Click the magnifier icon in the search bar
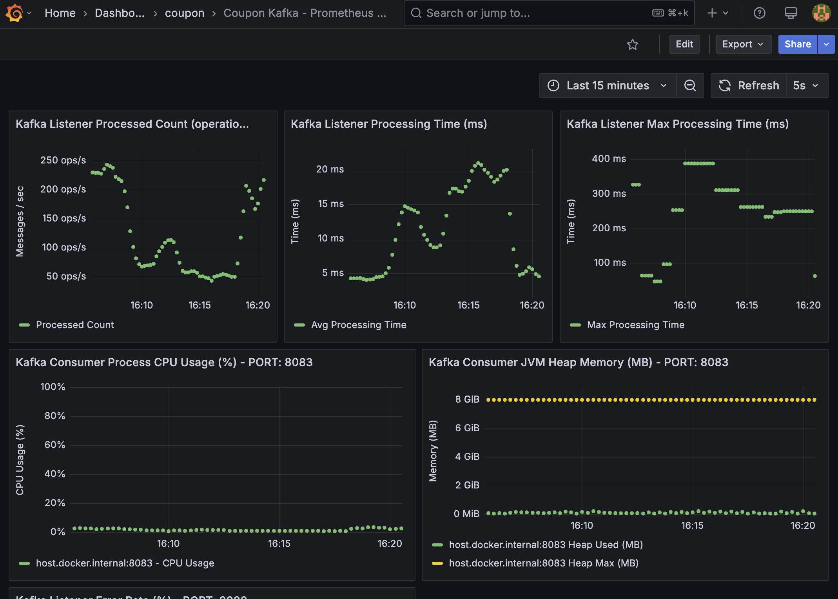 pos(416,13)
